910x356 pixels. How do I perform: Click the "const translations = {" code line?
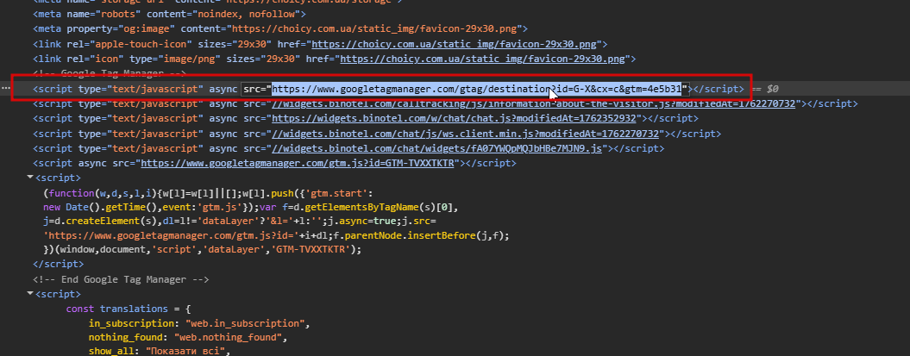pyautogui.click(x=129, y=309)
